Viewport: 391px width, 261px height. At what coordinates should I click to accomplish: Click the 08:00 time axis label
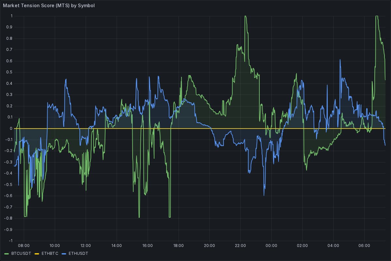tap(24, 246)
